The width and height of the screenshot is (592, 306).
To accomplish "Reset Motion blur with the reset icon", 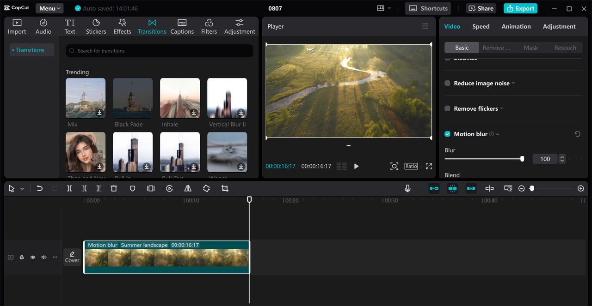I will coord(577,134).
